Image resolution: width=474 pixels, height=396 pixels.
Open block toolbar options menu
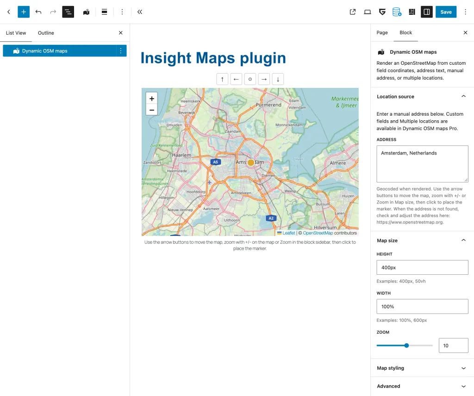click(122, 12)
